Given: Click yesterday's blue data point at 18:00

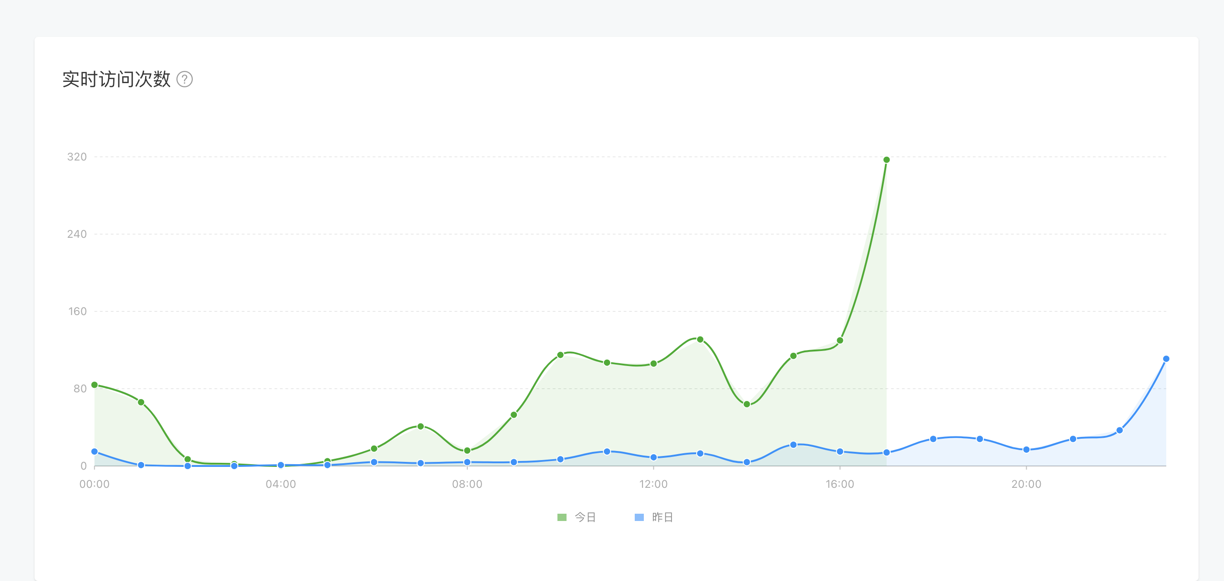Looking at the screenshot, I should tap(933, 439).
